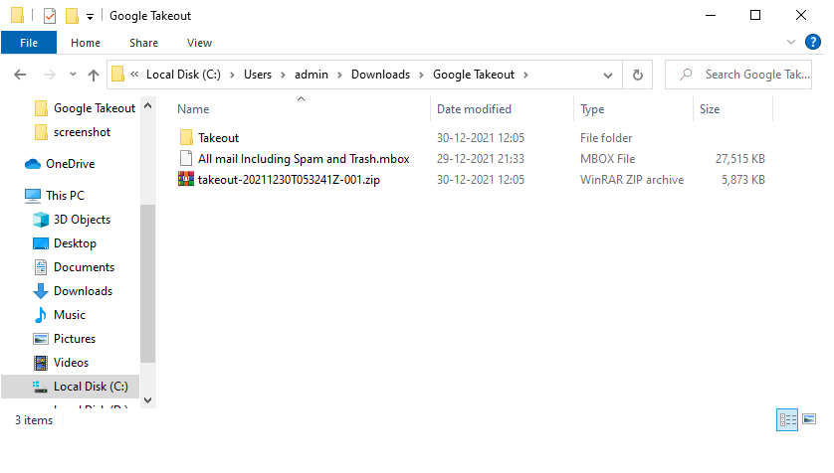This screenshot has width=834, height=473.
Task: Click the Search Google Takeout field
Action: pyautogui.click(x=738, y=75)
